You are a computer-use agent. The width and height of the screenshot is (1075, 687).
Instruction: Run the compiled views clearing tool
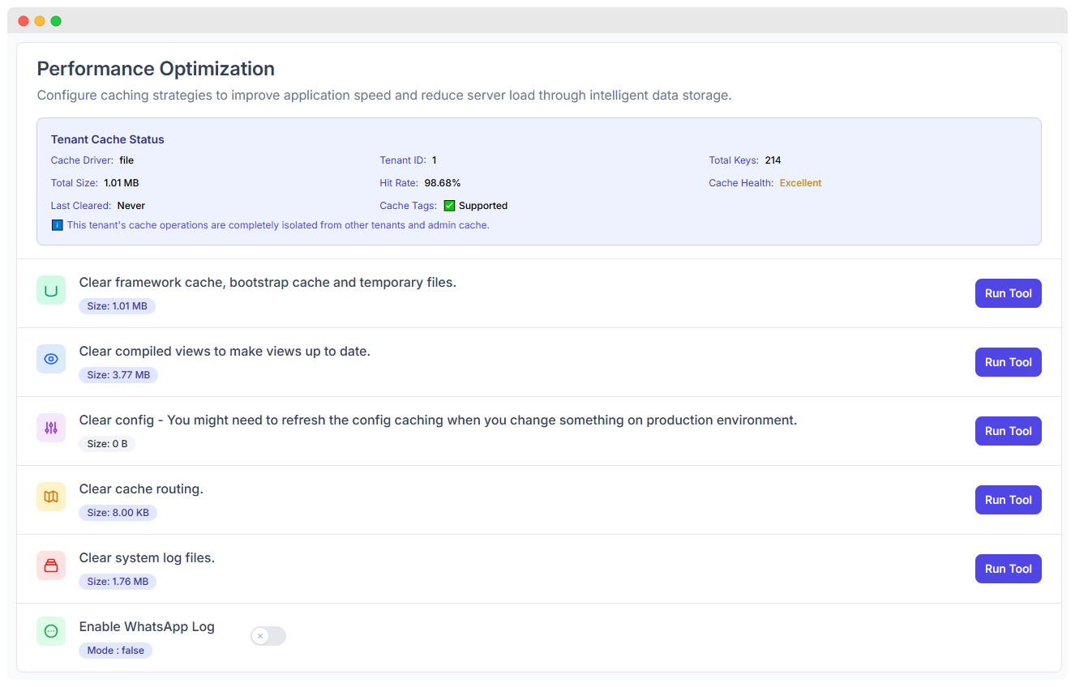point(1008,362)
